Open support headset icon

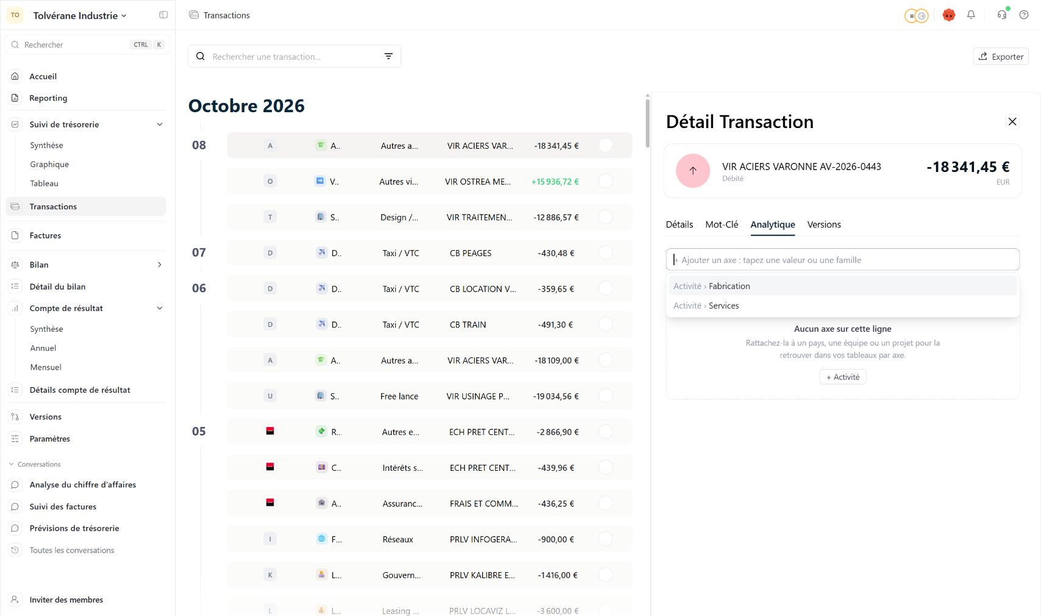(x=1002, y=15)
